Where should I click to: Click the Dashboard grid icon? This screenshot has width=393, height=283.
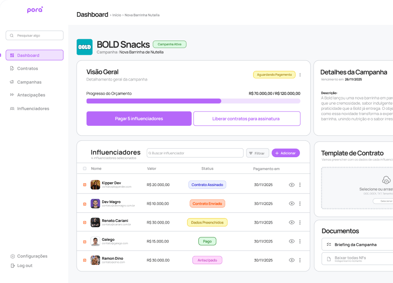tap(12, 55)
